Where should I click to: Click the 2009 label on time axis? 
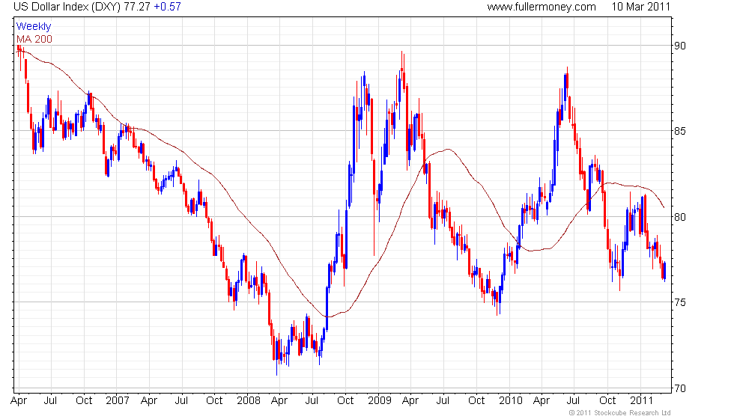coord(379,401)
